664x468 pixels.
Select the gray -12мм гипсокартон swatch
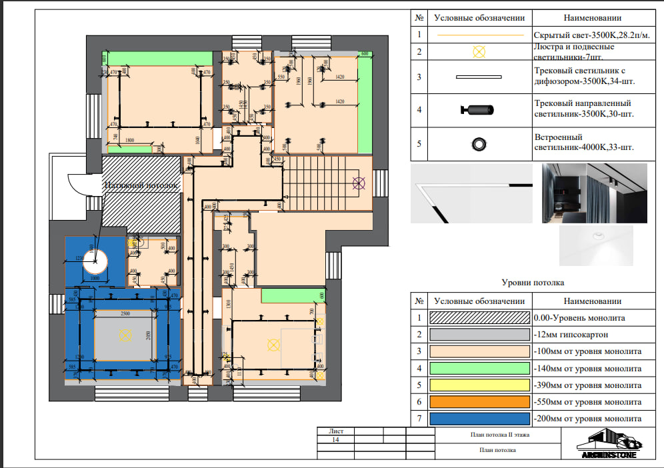(x=480, y=335)
